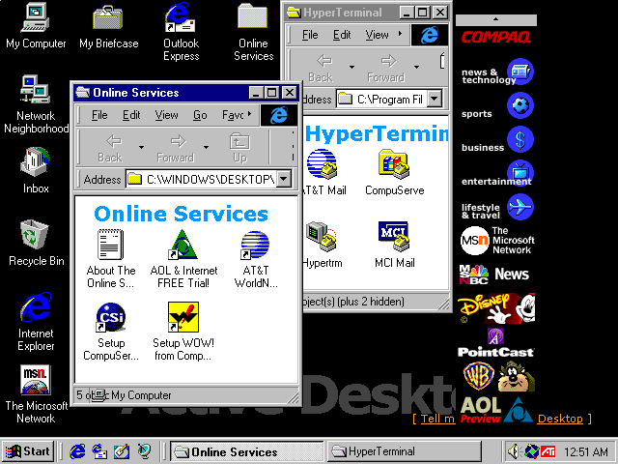The width and height of the screenshot is (618, 464).
Task: Click Back button in Online Services toolbar
Action: pyautogui.click(x=110, y=148)
